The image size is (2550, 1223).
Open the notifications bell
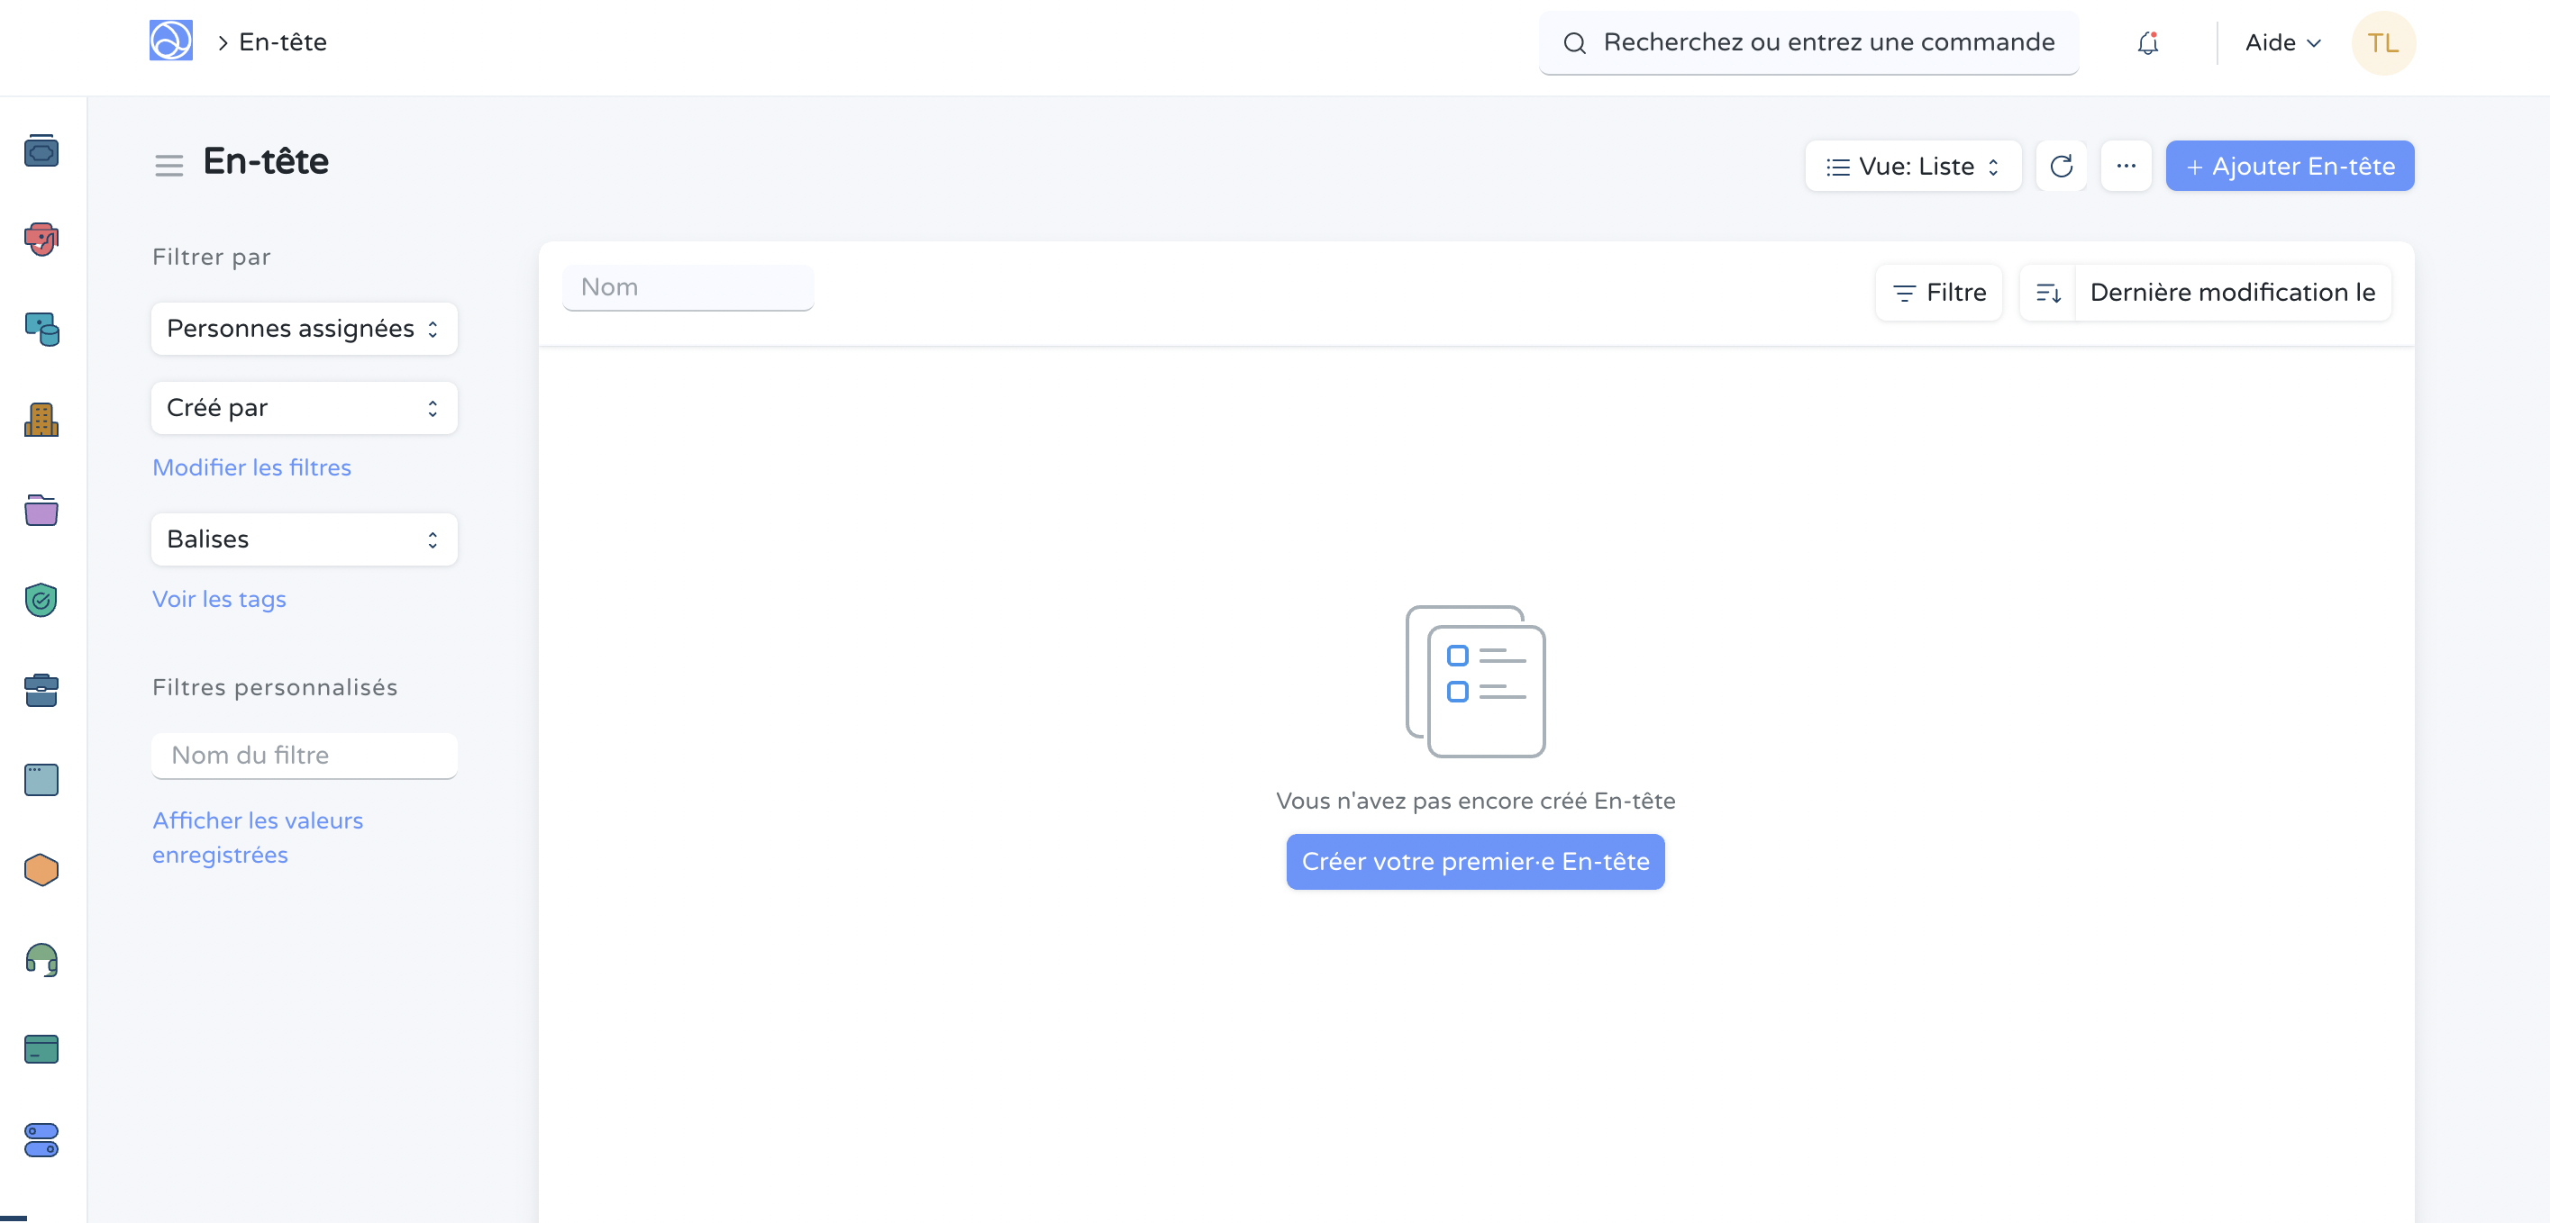click(2147, 42)
